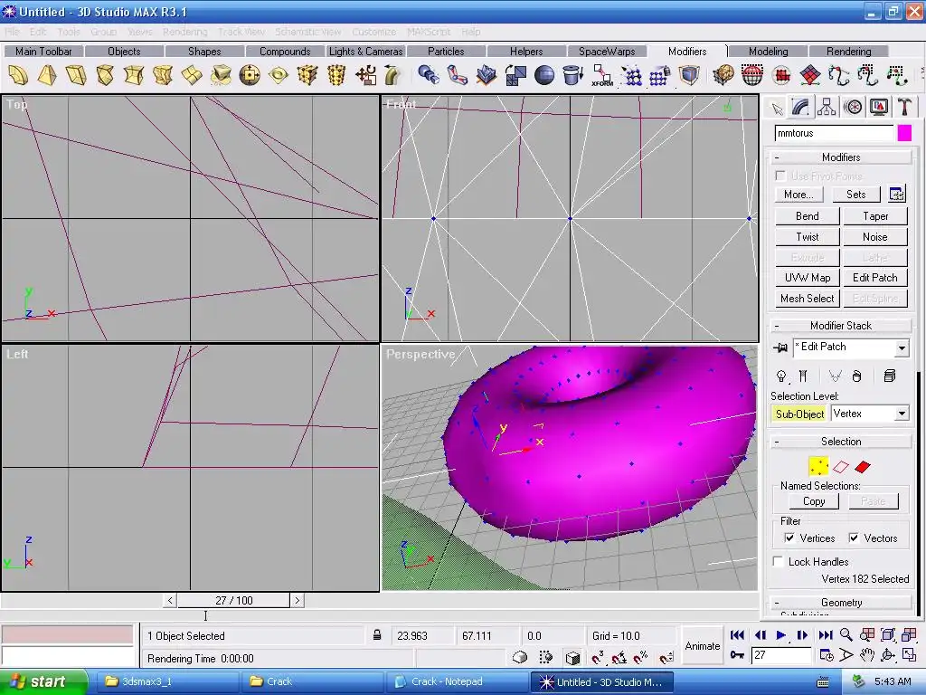Select the Patch selection level red icon
Viewport: 926px width, 695px height.
[863, 466]
